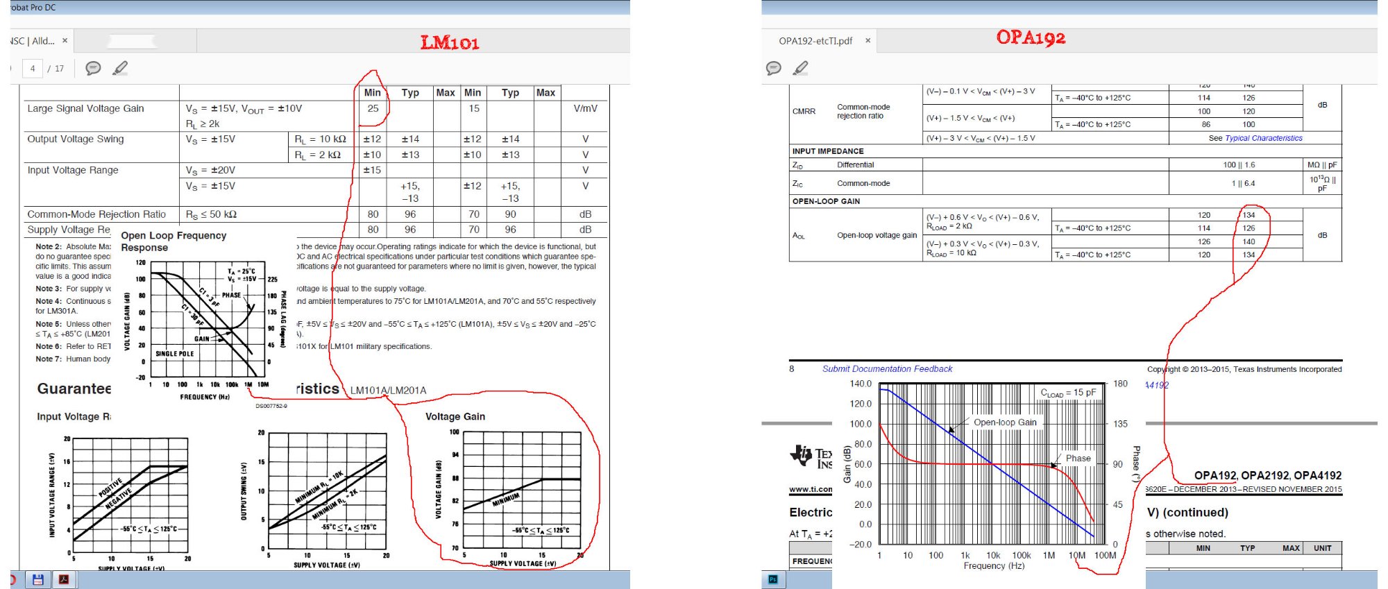
Task: Open the comment tool in the OPA192 window
Action: 774,68
